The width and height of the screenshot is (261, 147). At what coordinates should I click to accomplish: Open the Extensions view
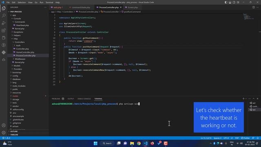pyautogui.click(x=4, y=30)
